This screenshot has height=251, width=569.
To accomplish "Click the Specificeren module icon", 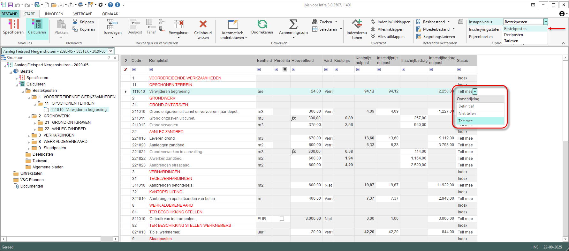I will [13, 25].
